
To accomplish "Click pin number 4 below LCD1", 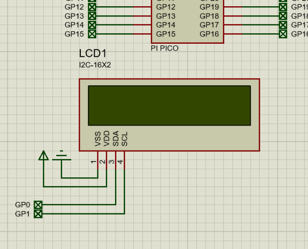I will (x=120, y=162).
